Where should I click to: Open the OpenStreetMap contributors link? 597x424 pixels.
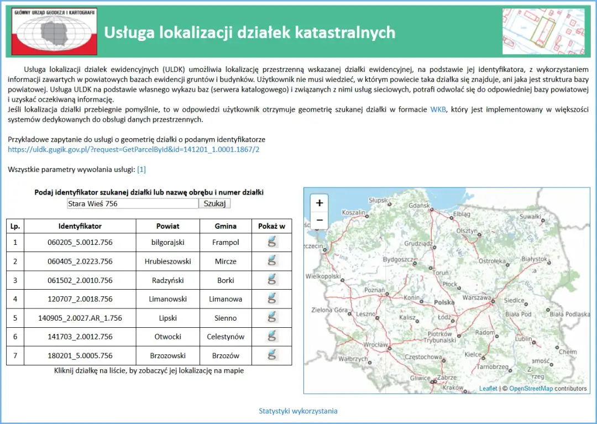pyautogui.click(x=532, y=389)
